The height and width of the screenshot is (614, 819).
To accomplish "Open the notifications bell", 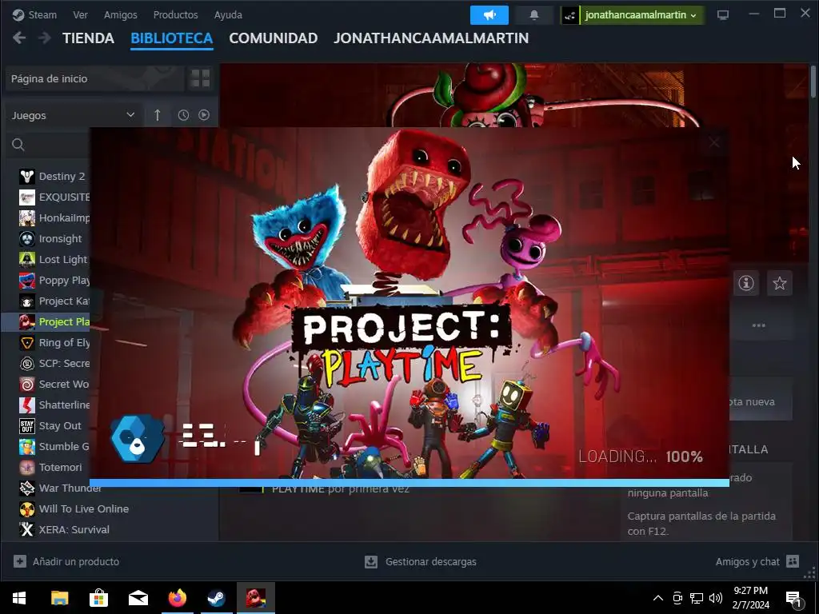I will pyautogui.click(x=533, y=14).
